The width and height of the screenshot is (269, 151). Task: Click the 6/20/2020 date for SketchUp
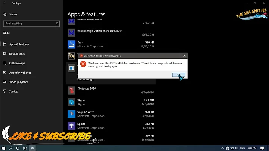click(147, 92)
